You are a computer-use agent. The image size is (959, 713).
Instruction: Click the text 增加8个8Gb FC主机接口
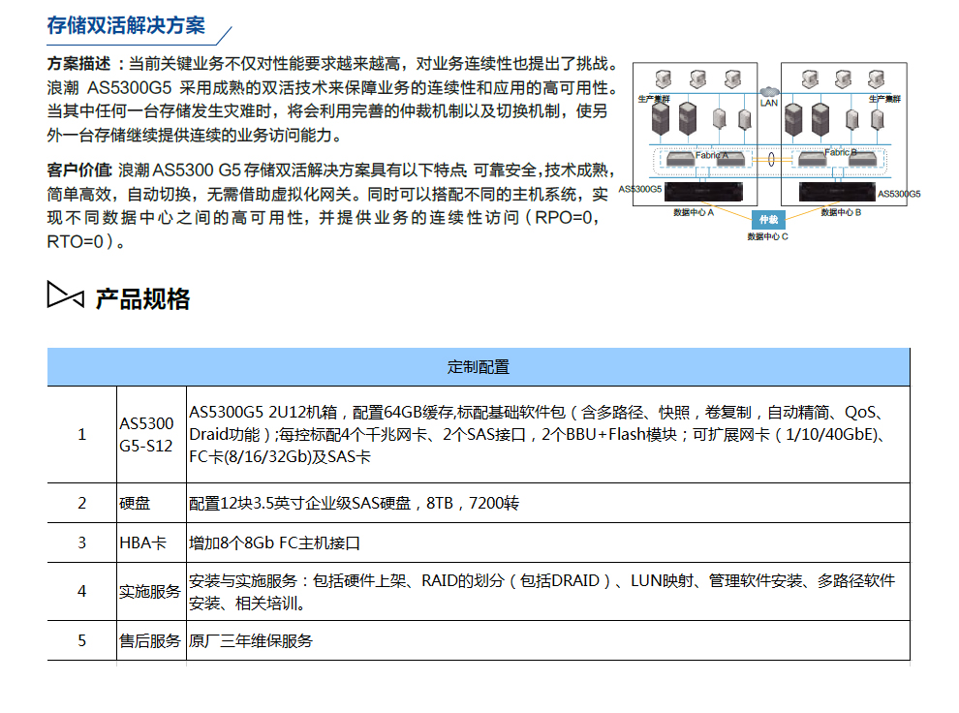tap(274, 543)
